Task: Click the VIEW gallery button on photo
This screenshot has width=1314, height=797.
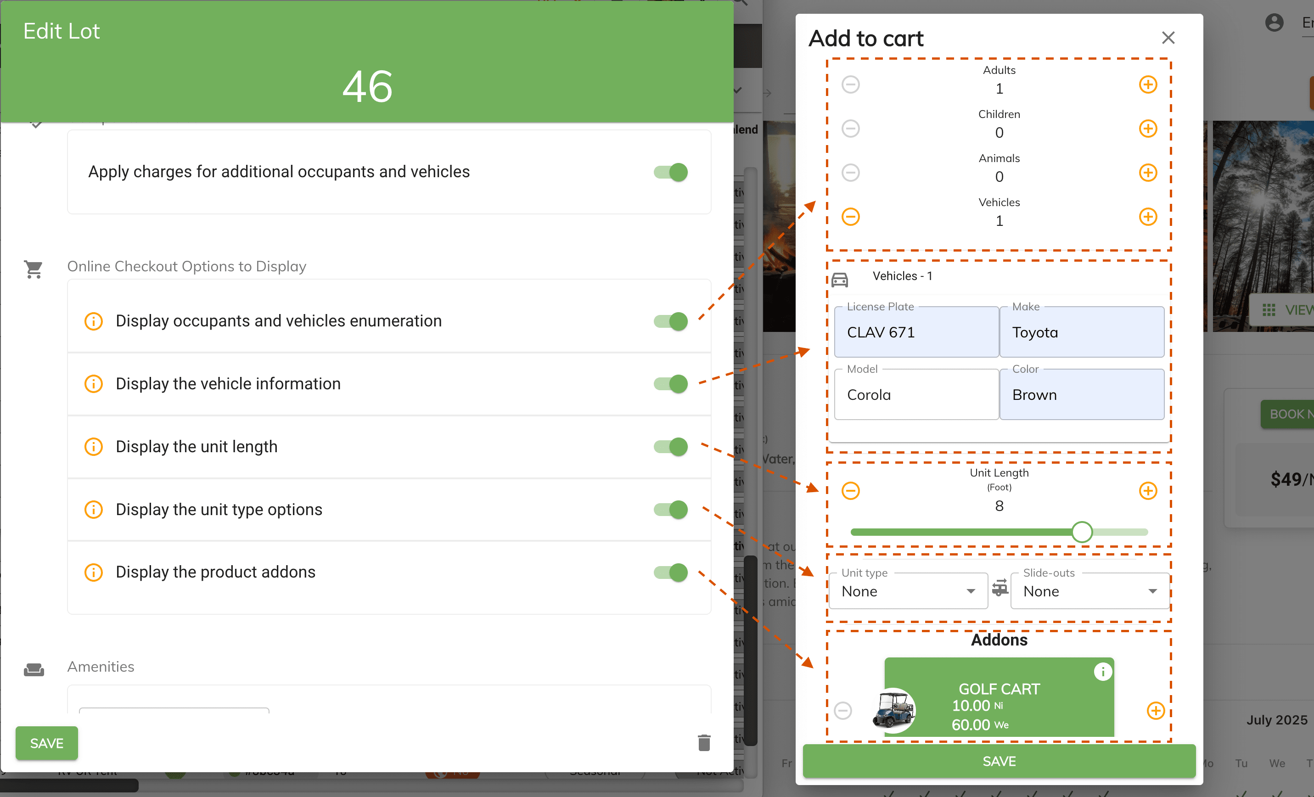Action: point(1281,310)
